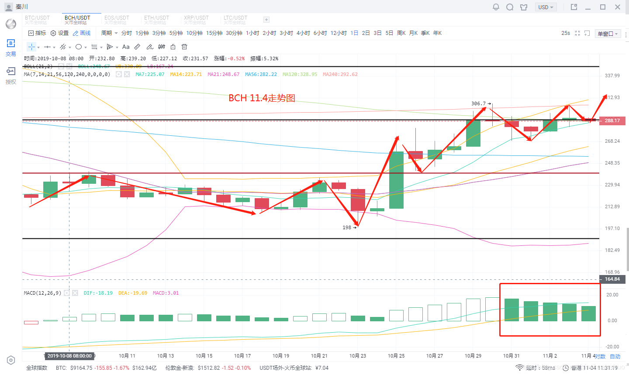Expand the line tool options arrow
This screenshot has height=375, width=629.
click(54, 47)
